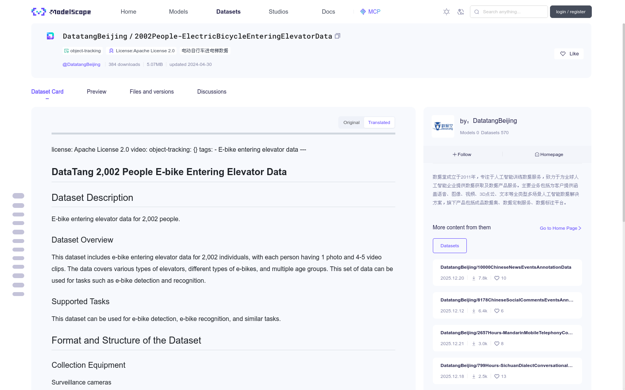Follow DatatangBeijing

click(462, 154)
